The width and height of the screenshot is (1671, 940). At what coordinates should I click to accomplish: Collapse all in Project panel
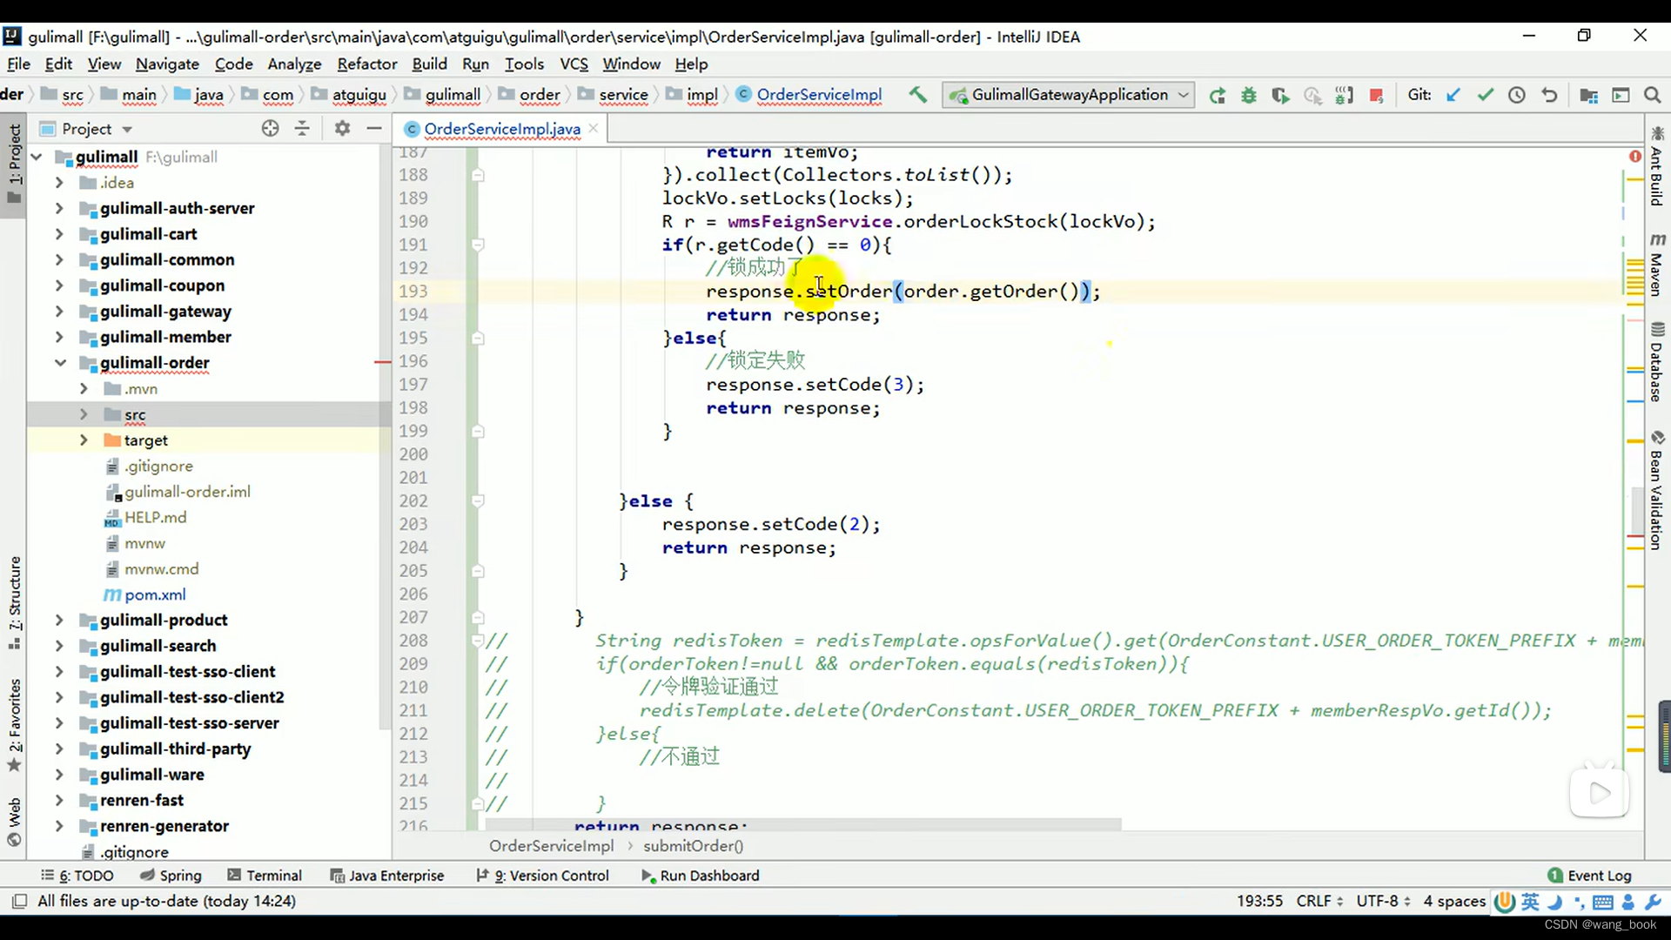302,129
